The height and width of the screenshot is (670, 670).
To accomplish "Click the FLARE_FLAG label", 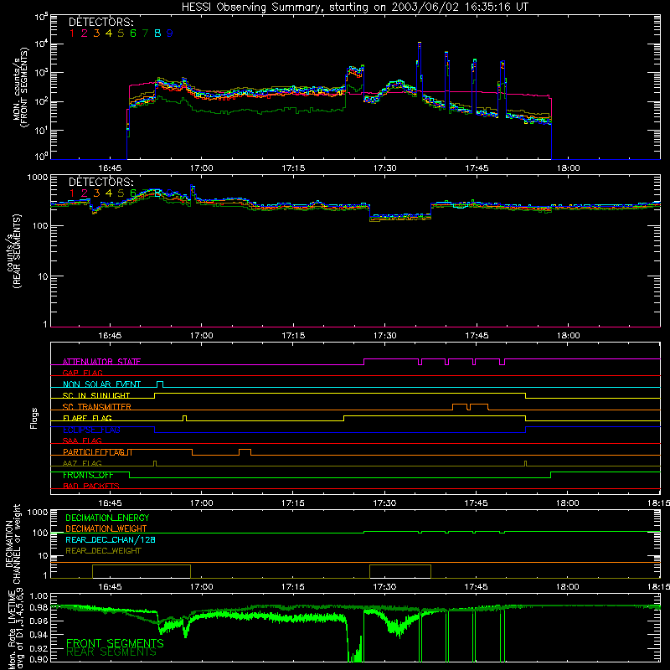I will (x=87, y=418).
